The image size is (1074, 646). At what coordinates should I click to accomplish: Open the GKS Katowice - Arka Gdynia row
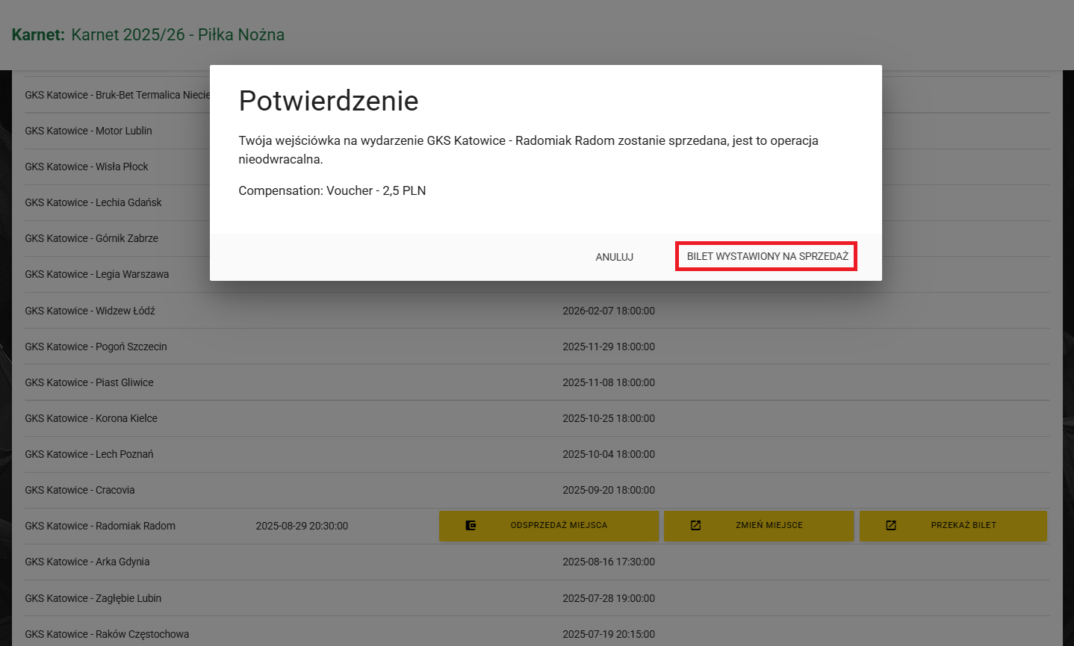87,562
